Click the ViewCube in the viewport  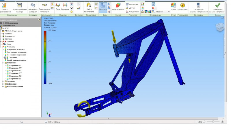220,27
